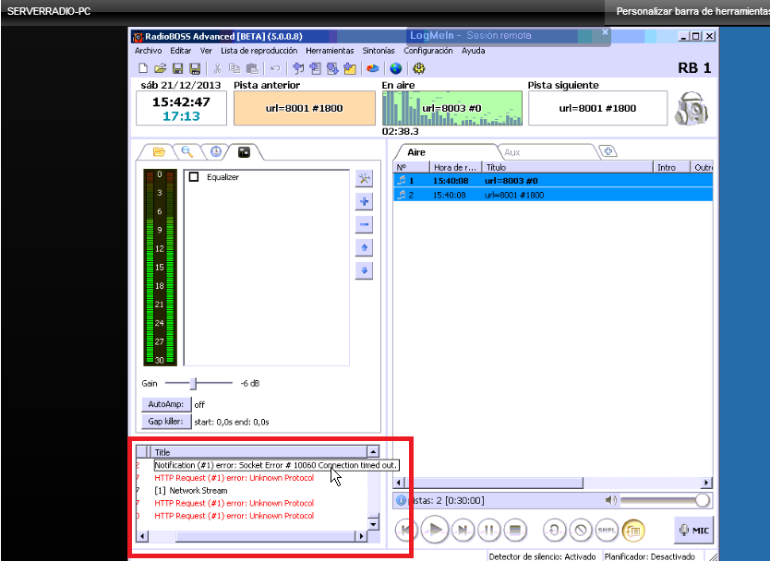Adjust the main volume slider knob
The height and width of the screenshot is (561, 770).
pyautogui.click(x=703, y=500)
